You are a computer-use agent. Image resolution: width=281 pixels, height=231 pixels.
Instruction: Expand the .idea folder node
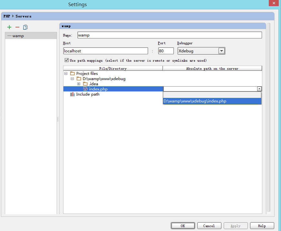coord(79,84)
